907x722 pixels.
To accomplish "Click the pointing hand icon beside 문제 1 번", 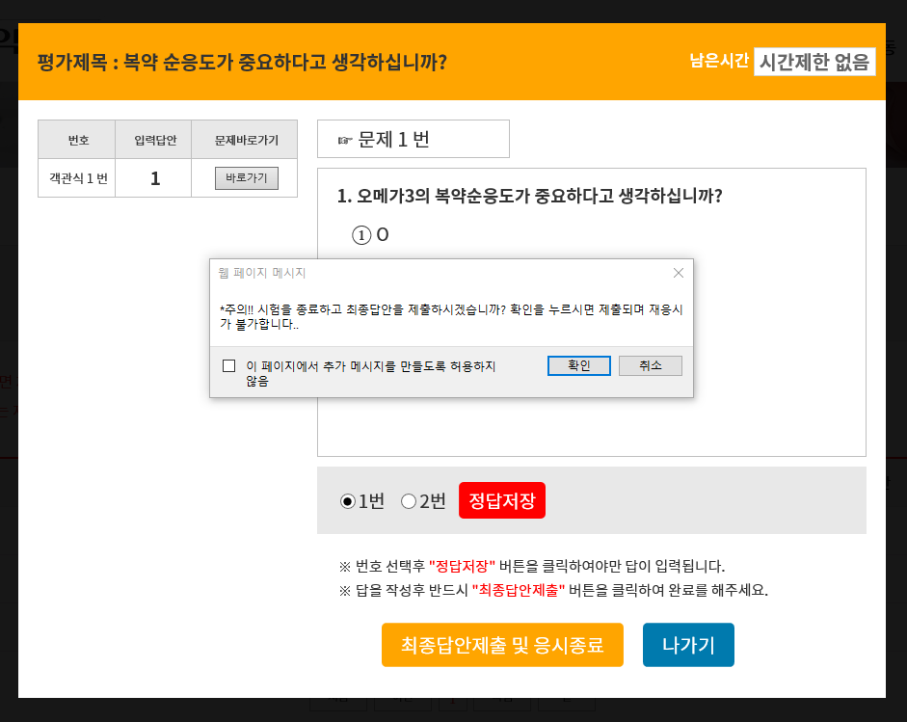I will (345, 140).
